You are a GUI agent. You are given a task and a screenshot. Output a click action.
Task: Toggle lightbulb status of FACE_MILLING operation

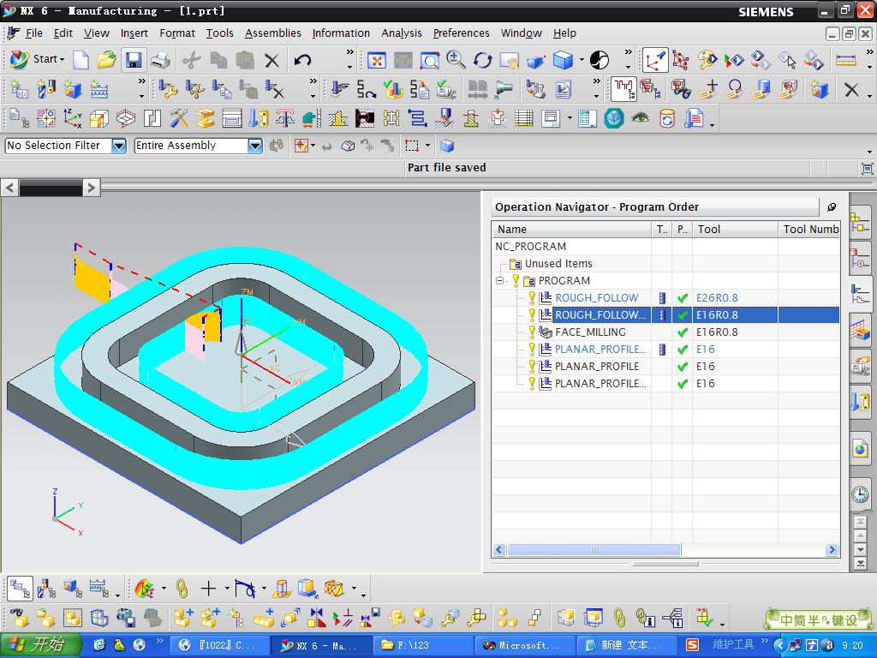coord(531,332)
